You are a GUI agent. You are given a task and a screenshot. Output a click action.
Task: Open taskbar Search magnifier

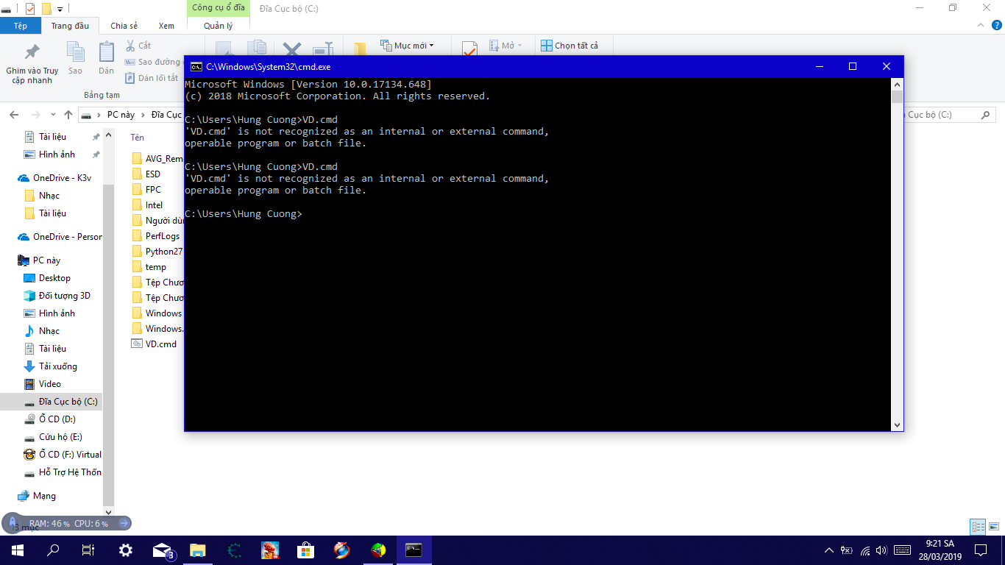coord(53,550)
